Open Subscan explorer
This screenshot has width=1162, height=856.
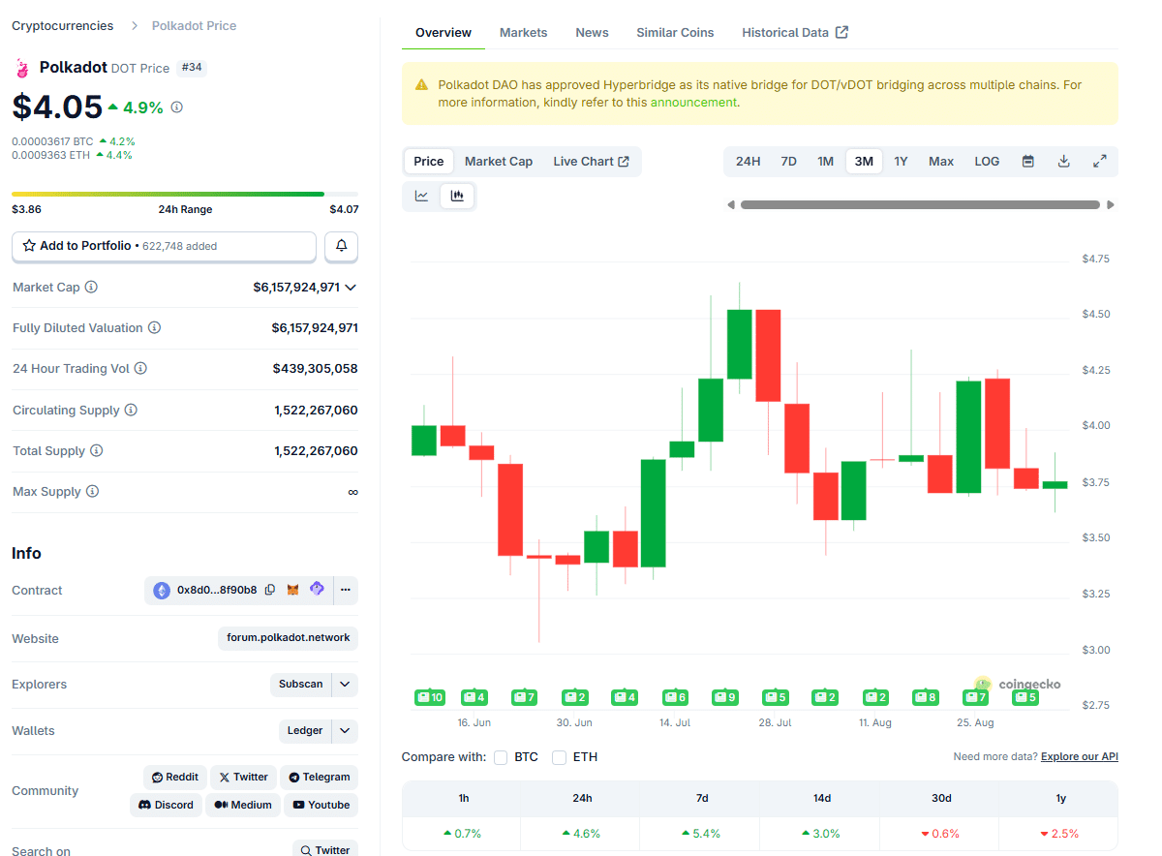[301, 685]
